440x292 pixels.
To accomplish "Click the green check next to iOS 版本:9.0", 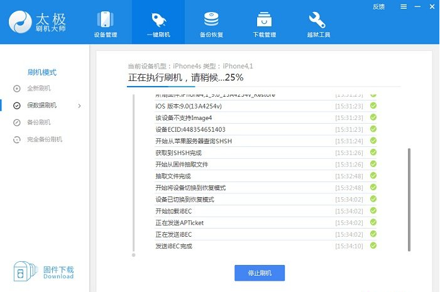I will click(373, 105).
